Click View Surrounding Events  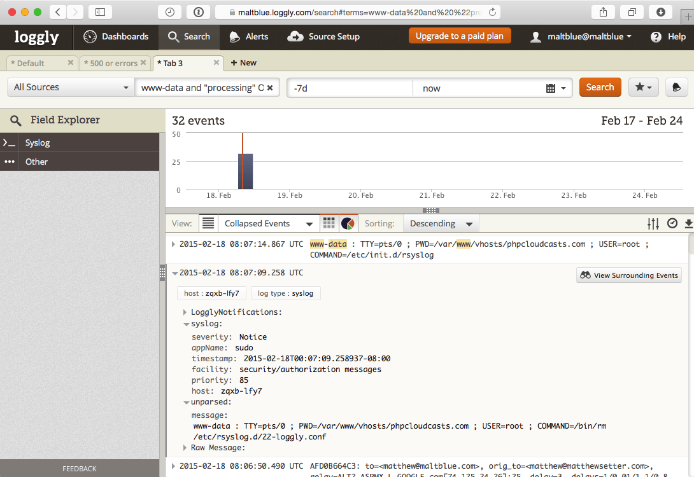click(x=629, y=275)
